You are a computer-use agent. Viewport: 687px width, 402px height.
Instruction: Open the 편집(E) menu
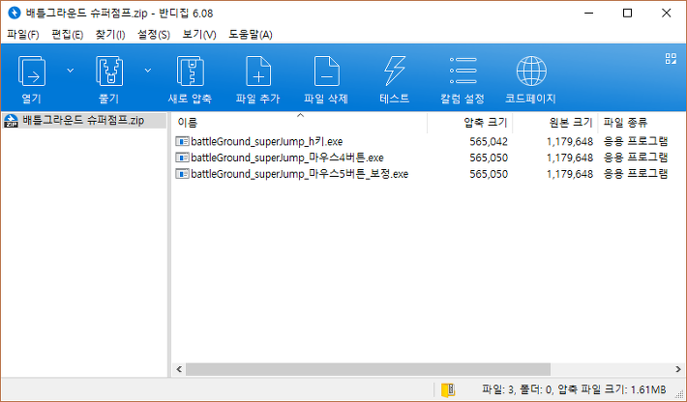coord(67,35)
